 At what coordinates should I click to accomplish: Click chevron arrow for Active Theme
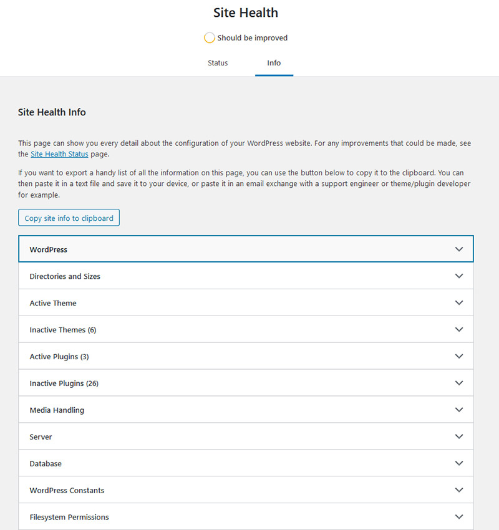click(459, 302)
